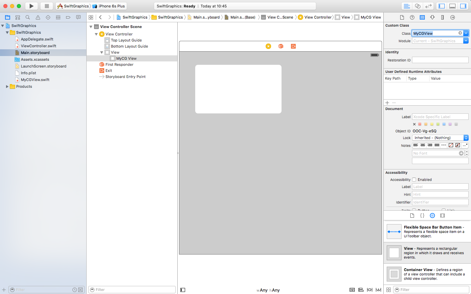The width and height of the screenshot is (471, 294).
Task: Click the Run (play) button
Action: pyautogui.click(x=31, y=6)
